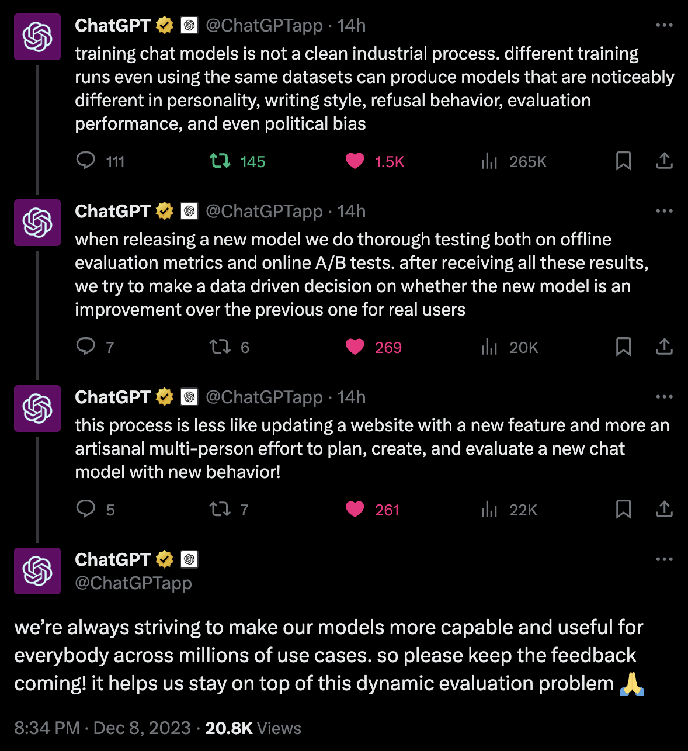Share the tweet about political bias
688x751 pixels.
click(664, 161)
